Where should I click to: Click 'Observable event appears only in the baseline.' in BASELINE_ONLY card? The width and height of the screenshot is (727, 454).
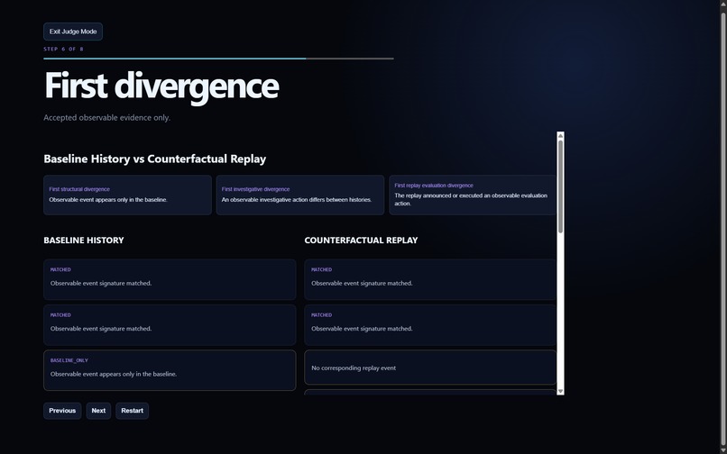(114, 374)
